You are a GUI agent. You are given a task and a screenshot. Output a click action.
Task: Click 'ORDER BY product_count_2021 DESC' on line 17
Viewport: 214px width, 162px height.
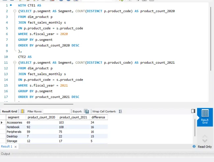(49, 97)
